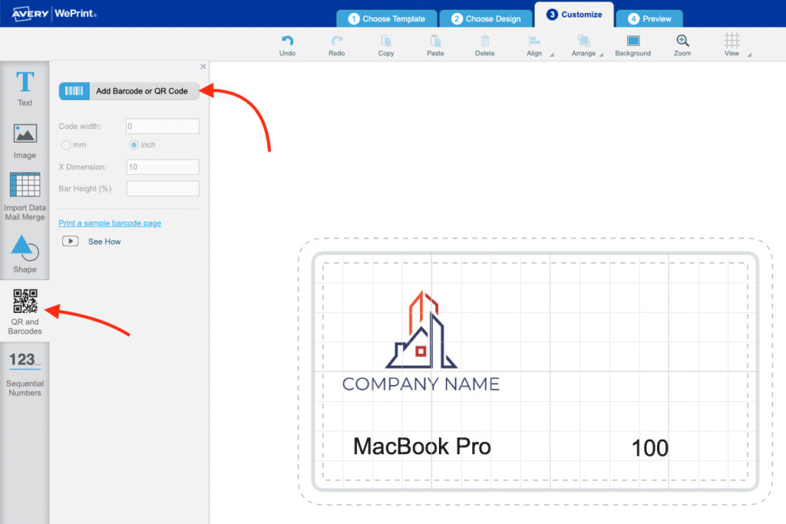The width and height of the screenshot is (786, 524).
Task: Open the Background color tool
Action: pos(632,45)
